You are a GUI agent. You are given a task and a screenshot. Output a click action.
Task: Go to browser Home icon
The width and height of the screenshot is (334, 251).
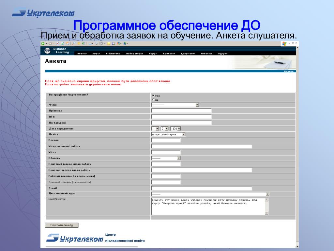(68, 43)
